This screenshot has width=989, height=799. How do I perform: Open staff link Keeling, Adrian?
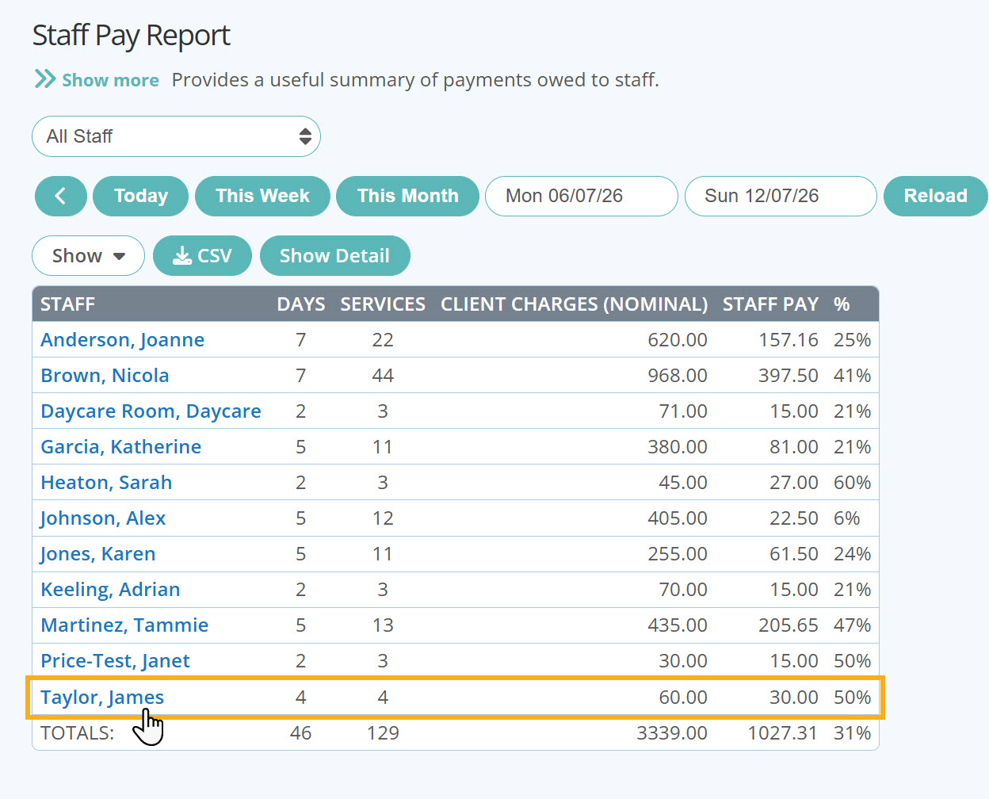coord(110,590)
